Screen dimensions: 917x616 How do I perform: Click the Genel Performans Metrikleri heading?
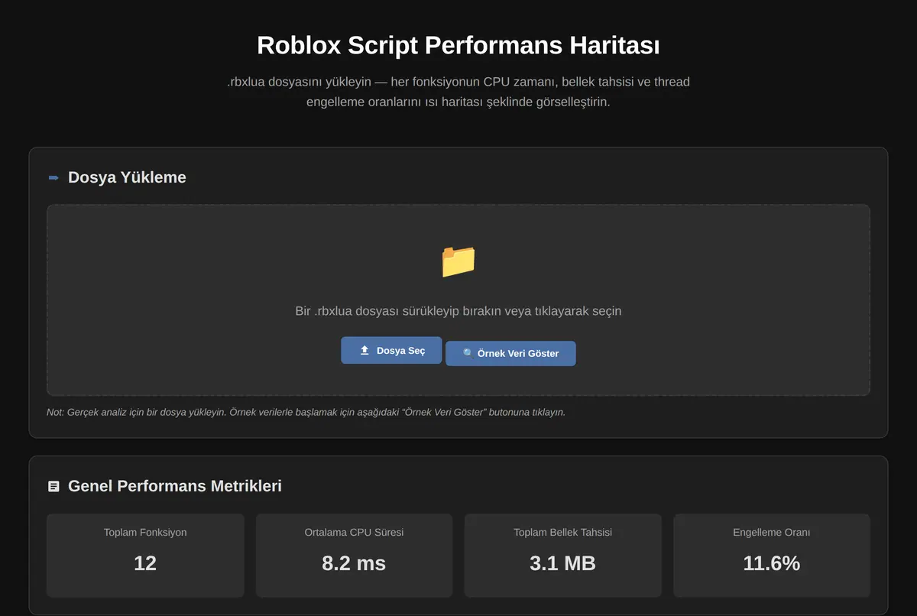point(175,486)
